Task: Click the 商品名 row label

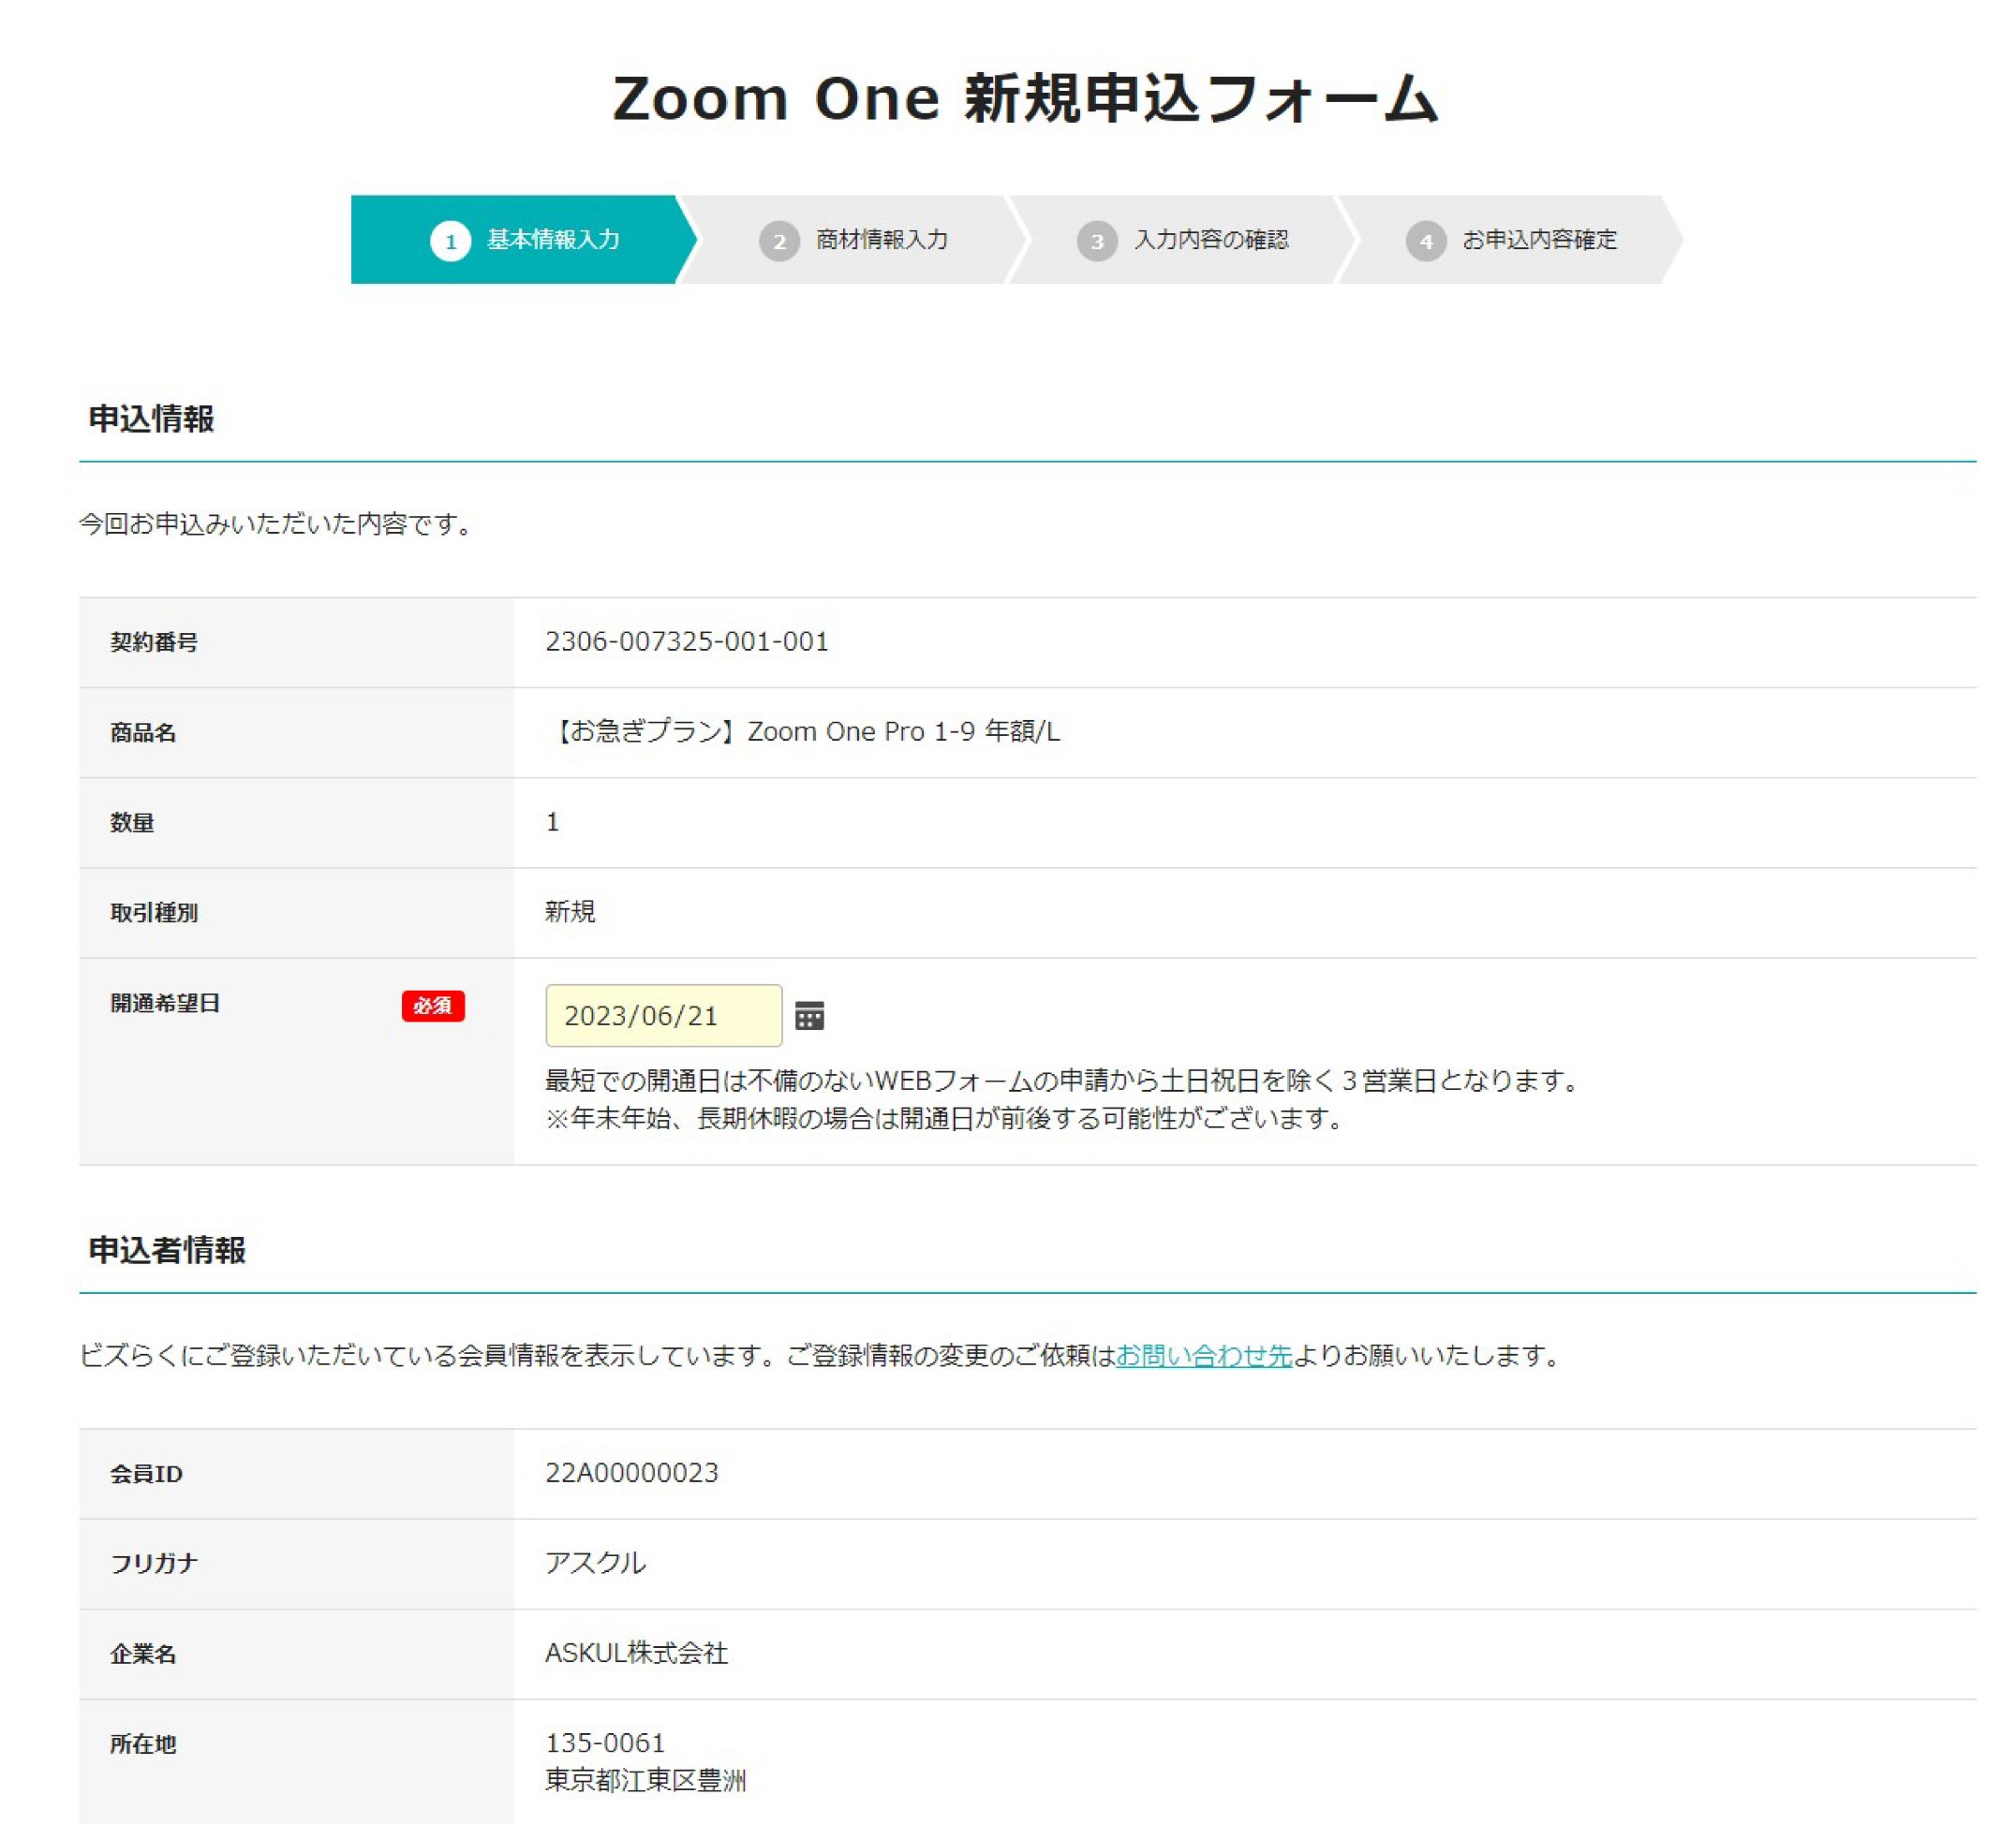Action: tap(143, 732)
